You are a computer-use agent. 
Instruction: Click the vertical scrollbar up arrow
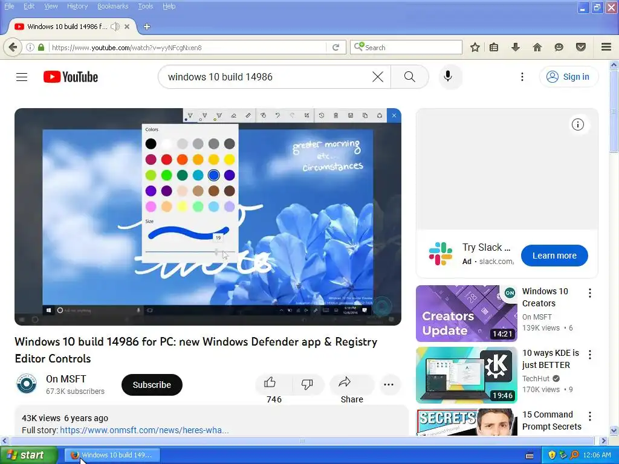tap(614, 65)
